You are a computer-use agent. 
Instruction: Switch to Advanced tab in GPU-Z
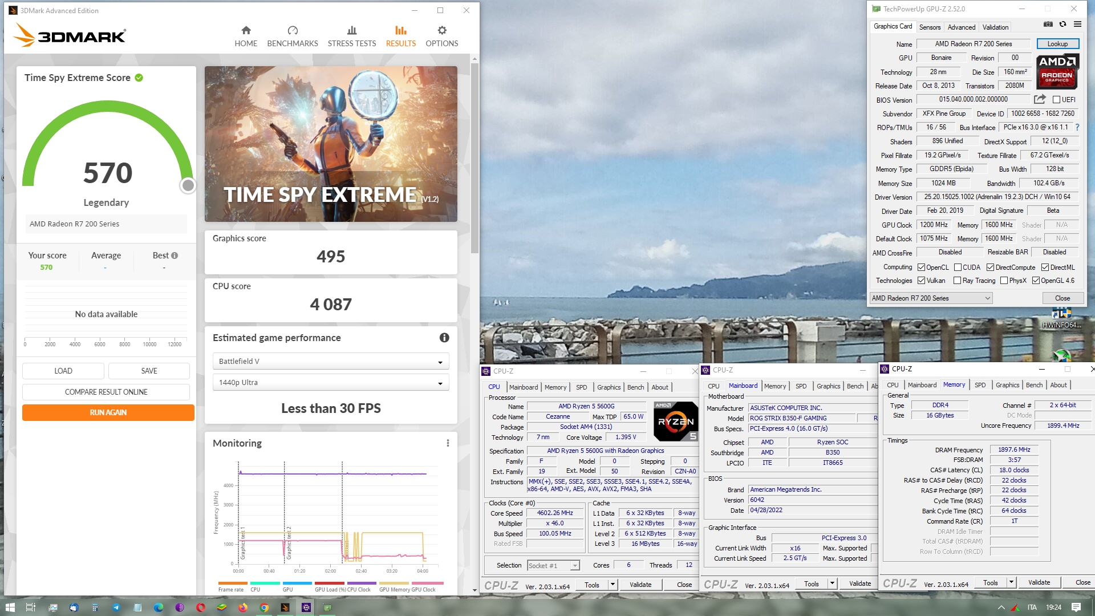(x=962, y=27)
